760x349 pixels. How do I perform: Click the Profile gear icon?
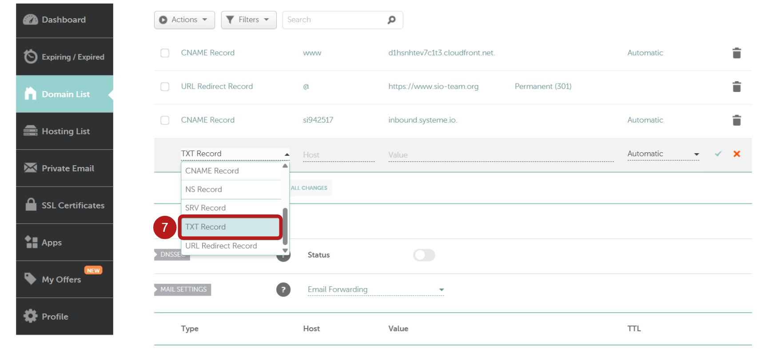coord(31,316)
